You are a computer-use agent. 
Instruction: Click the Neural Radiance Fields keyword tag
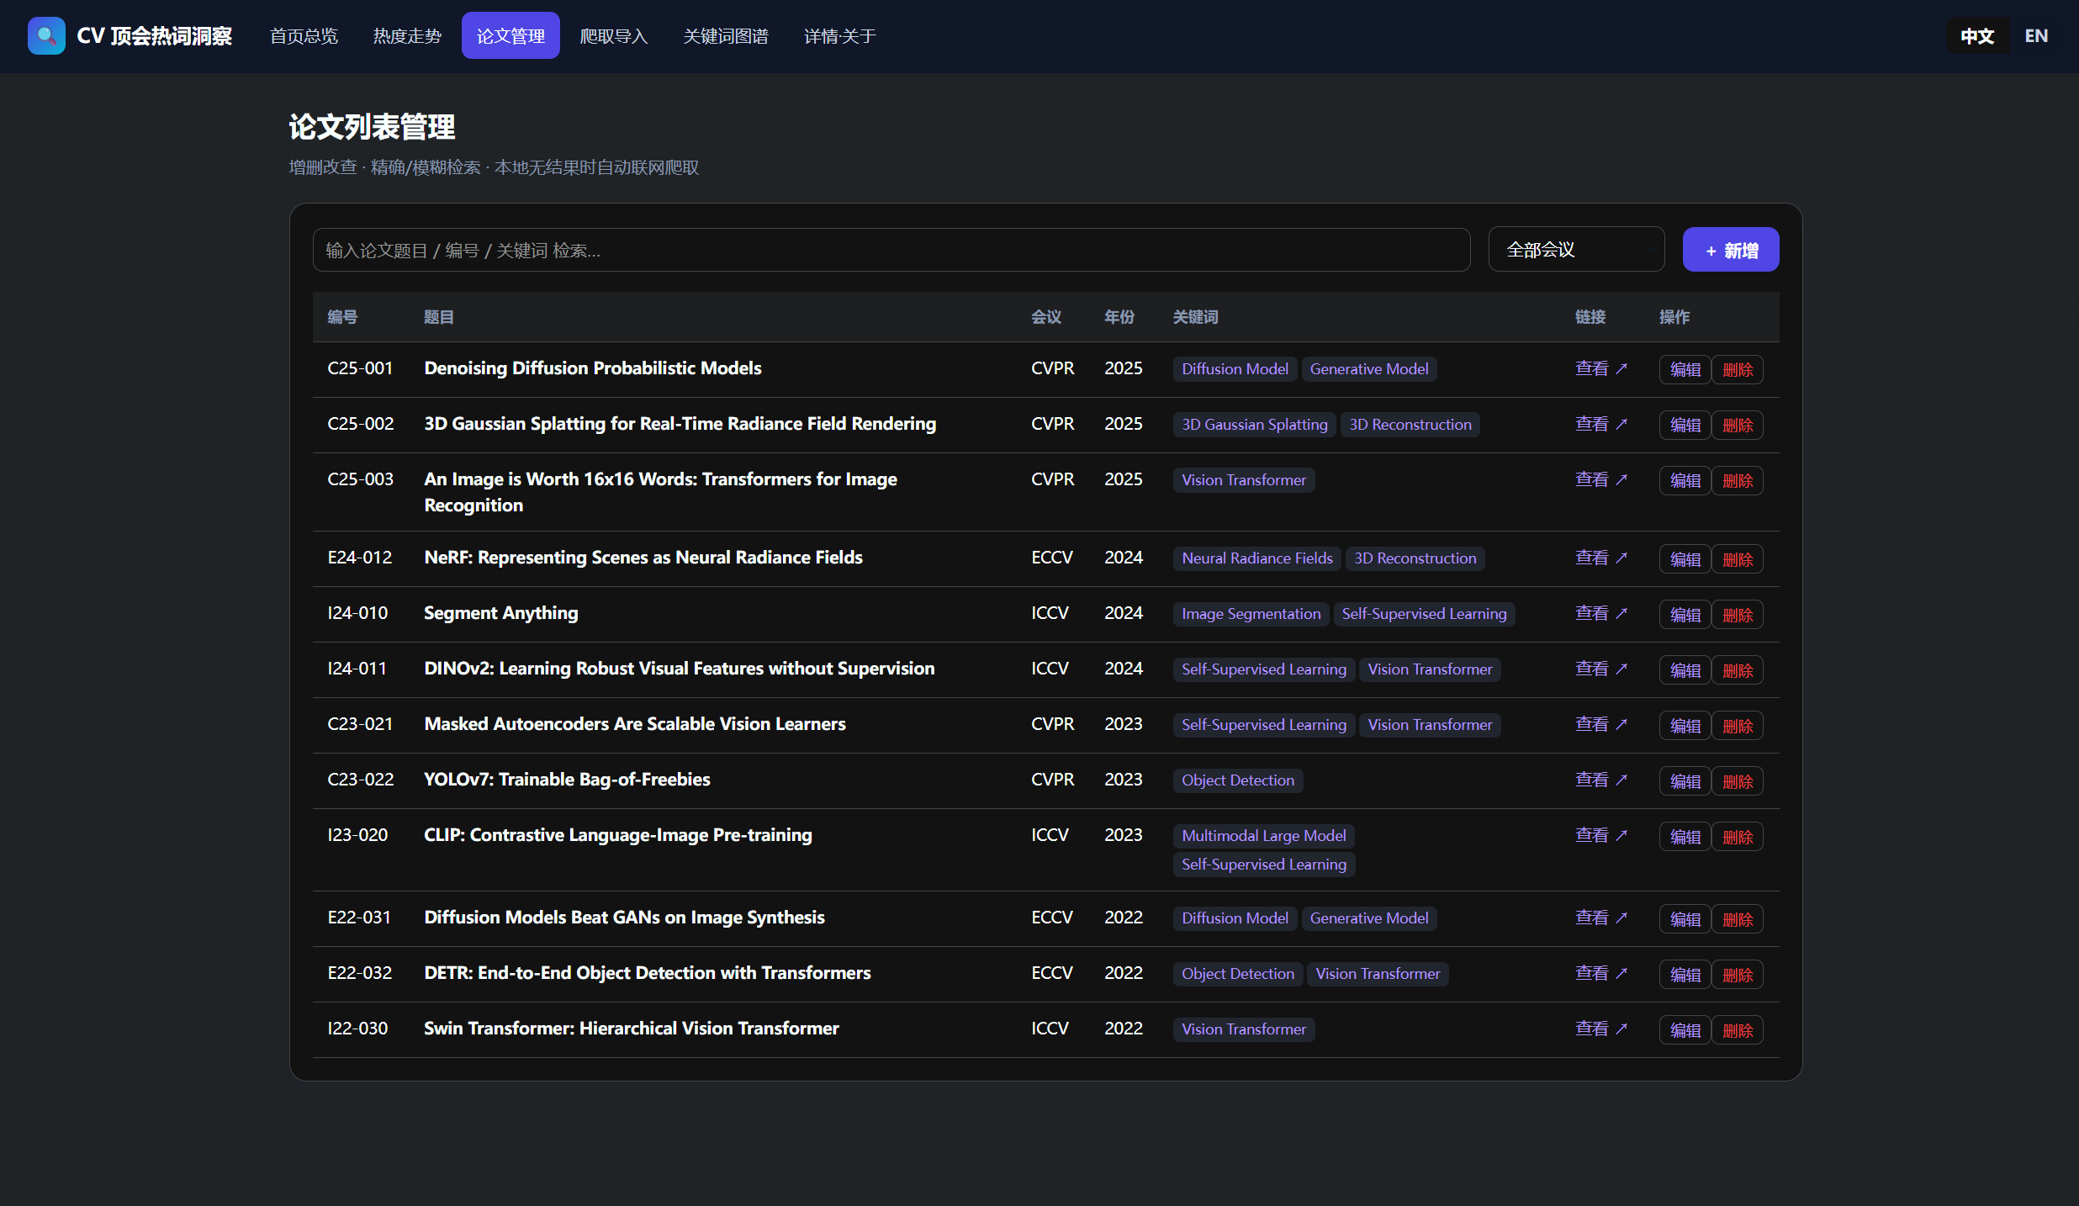tap(1256, 558)
